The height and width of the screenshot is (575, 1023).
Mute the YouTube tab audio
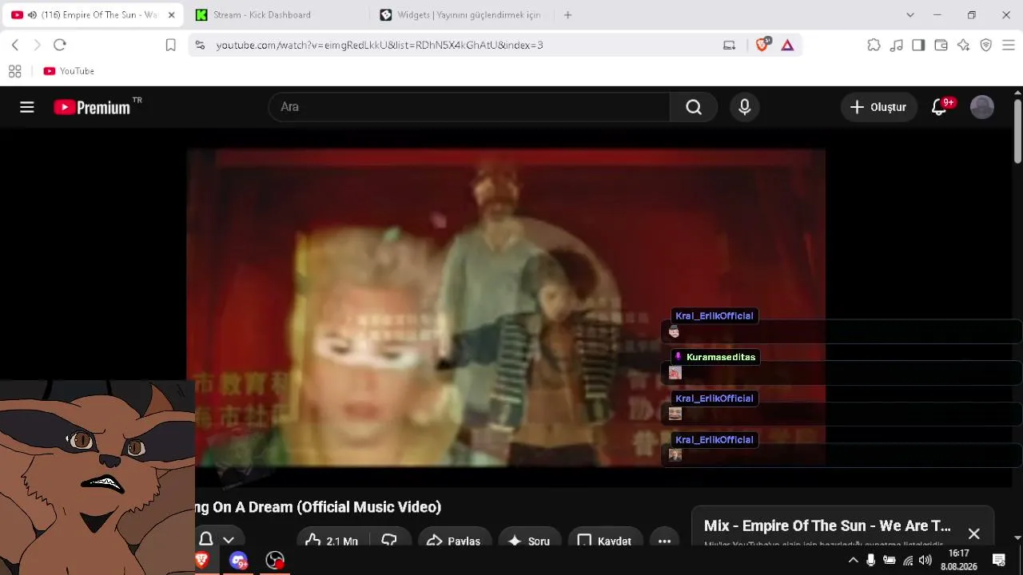32,15
